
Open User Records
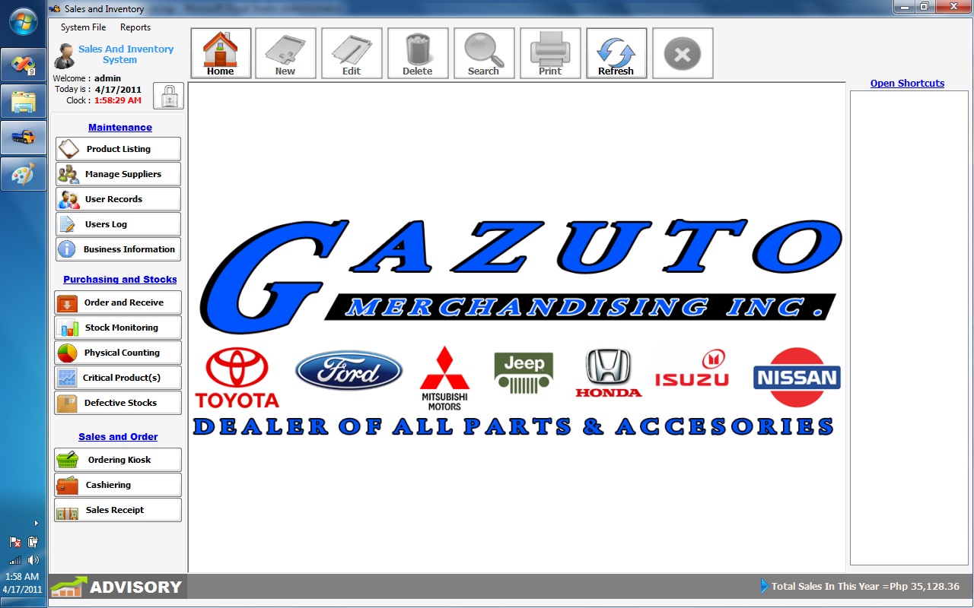[118, 199]
